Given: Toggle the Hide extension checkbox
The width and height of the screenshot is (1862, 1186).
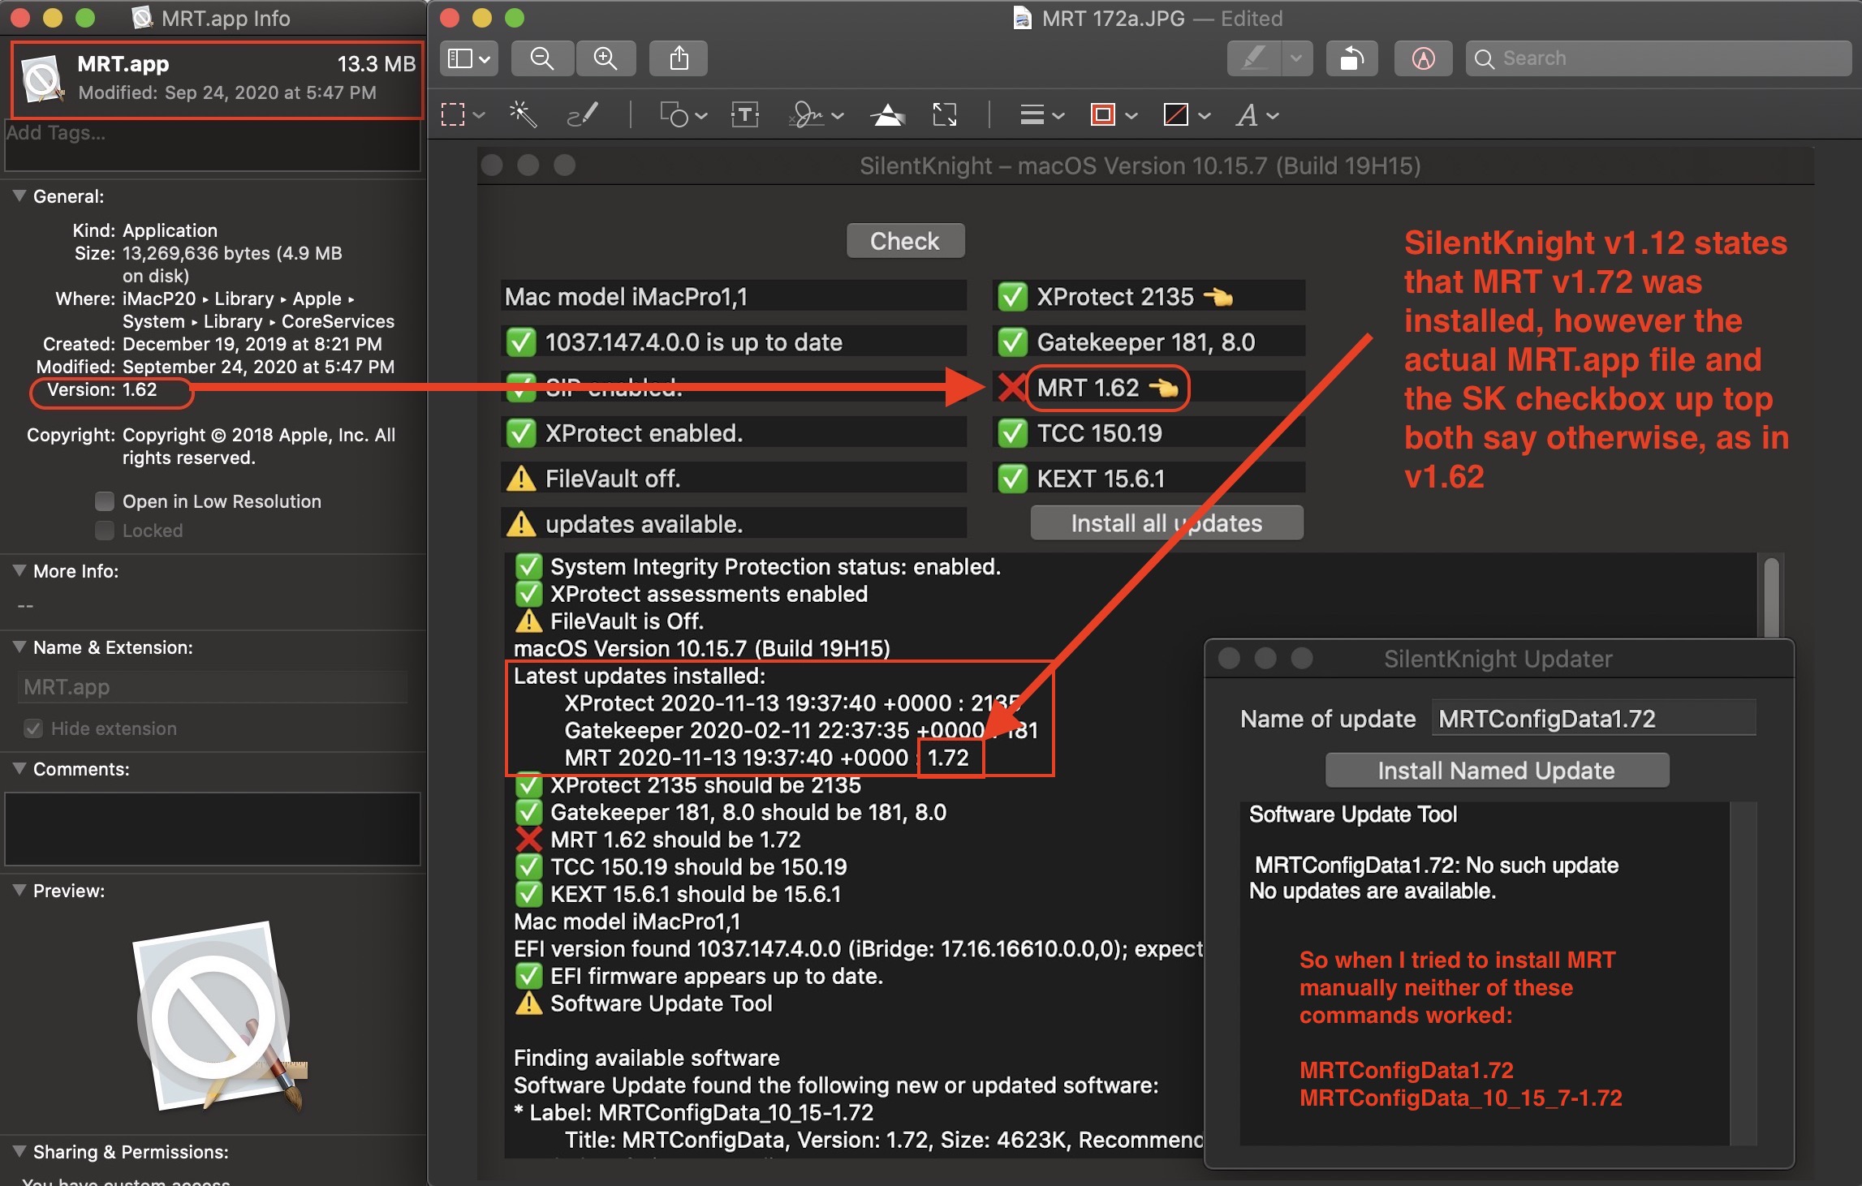Looking at the screenshot, I should tap(33, 728).
